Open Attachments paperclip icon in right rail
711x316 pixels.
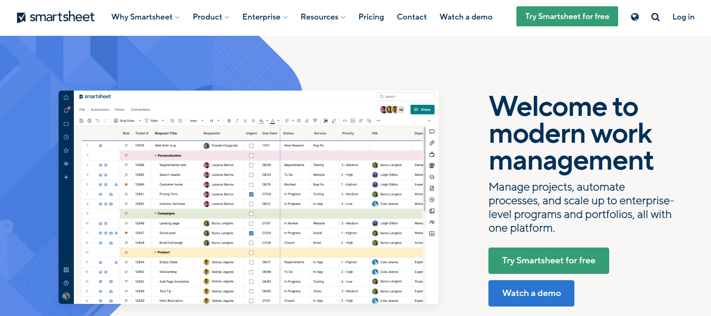[x=432, y=143]
